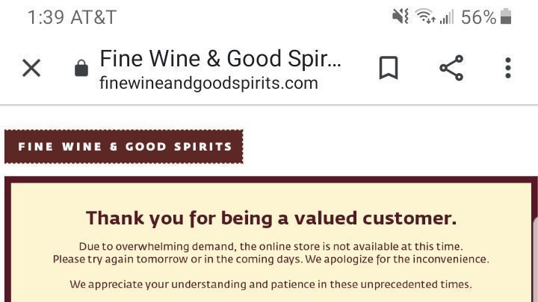Click the Fine Wine & Good Spirits logo
Image resolution: width=538 pixels, height=302 pixels.
124,146
